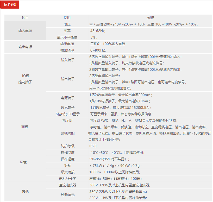The image size is (213, 202).
Task: Click the IO板 控制端子 category cell
Action: coord(25,79)
